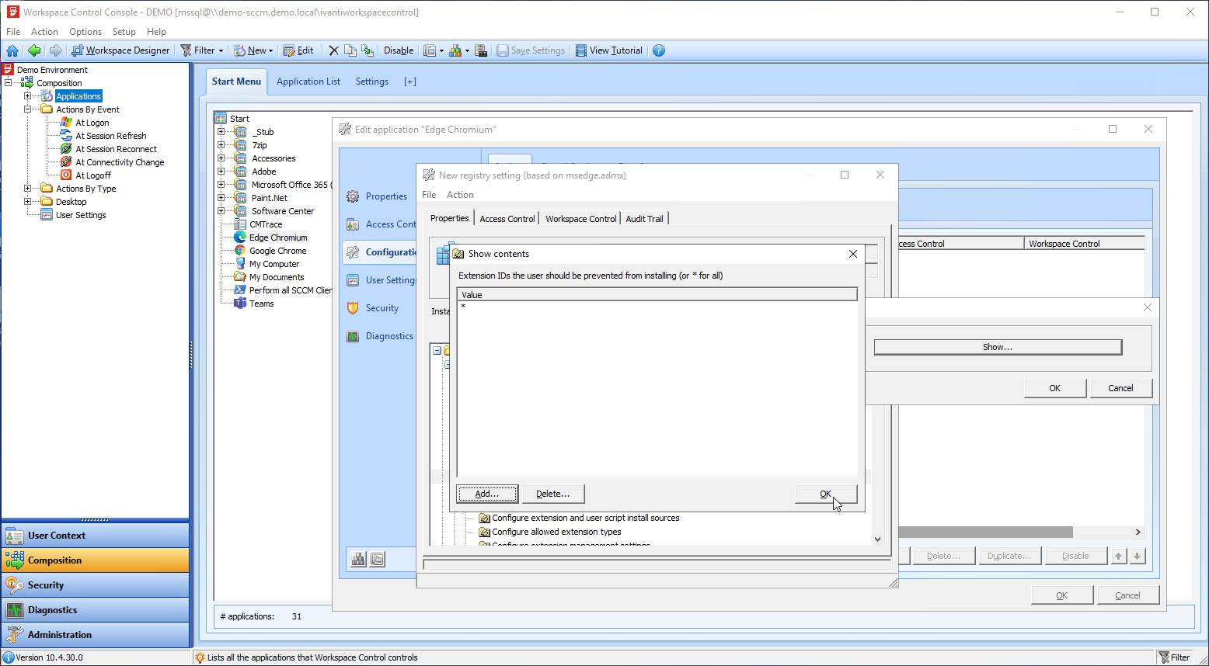Click the horizontal scrollbar in the configuration list
The height and width of the screenshot is (666, 1209).
click(987, 532)
